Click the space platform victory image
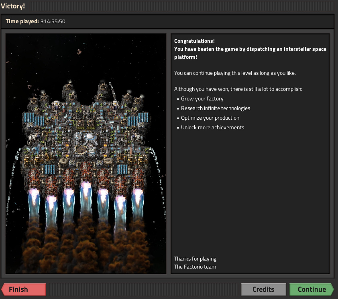The image size is (338, 299). pos(86,153)
